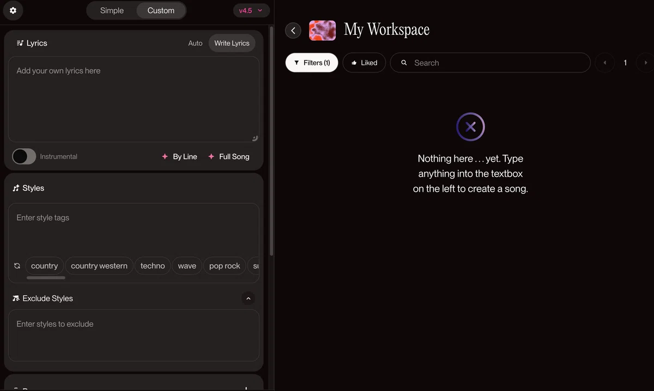Click the Lyrics section icon
The image size is (654, 391).
20,43
